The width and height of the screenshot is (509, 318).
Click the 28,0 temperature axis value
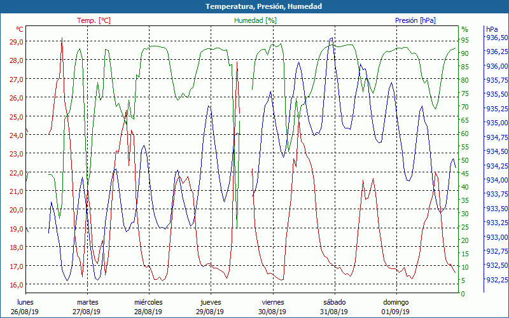[x=17, y=60]
